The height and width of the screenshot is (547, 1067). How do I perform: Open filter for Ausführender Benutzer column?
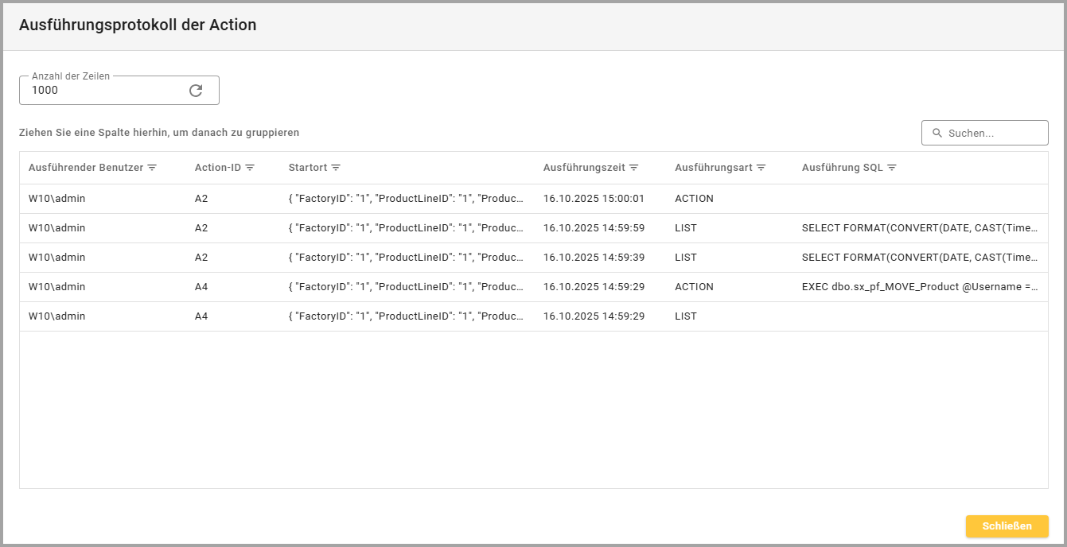coord(152,168)
